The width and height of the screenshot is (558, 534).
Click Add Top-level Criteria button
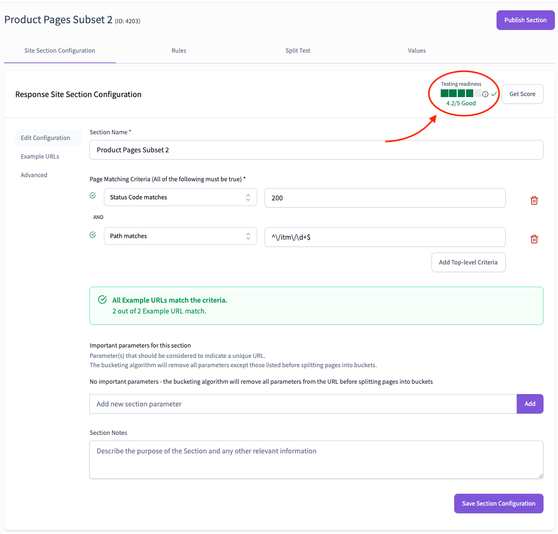point(468,262)
